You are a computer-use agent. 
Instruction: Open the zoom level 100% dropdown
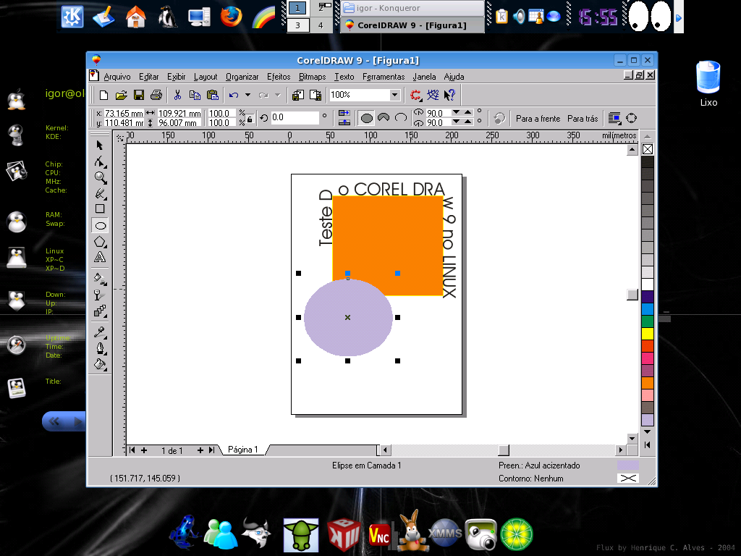click(x=394, y=95)
